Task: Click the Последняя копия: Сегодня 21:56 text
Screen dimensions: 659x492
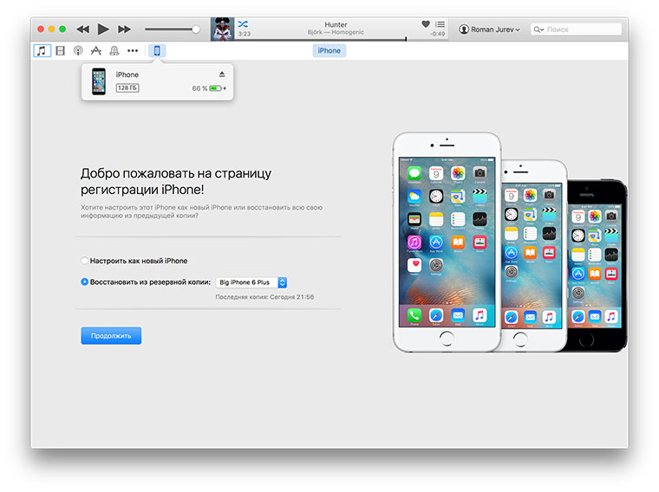Action: point(264,297)
